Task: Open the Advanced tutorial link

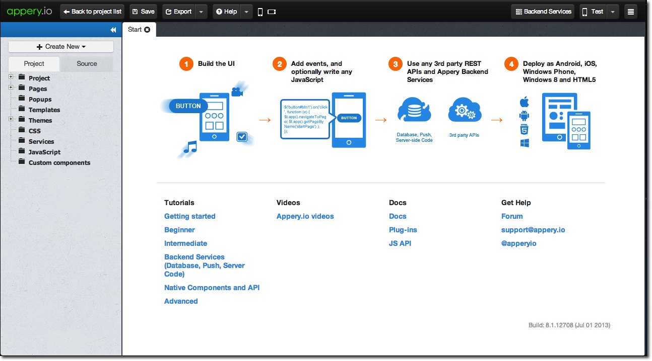Action: [181, 301]
